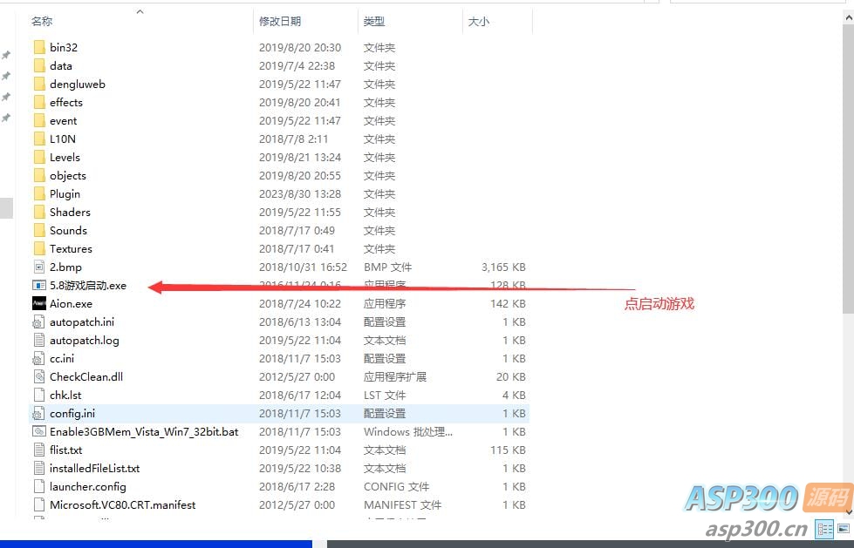Viewport: 854px width, 548px height.
Task: Select the Textures folder icon
Action: point(39,248)
